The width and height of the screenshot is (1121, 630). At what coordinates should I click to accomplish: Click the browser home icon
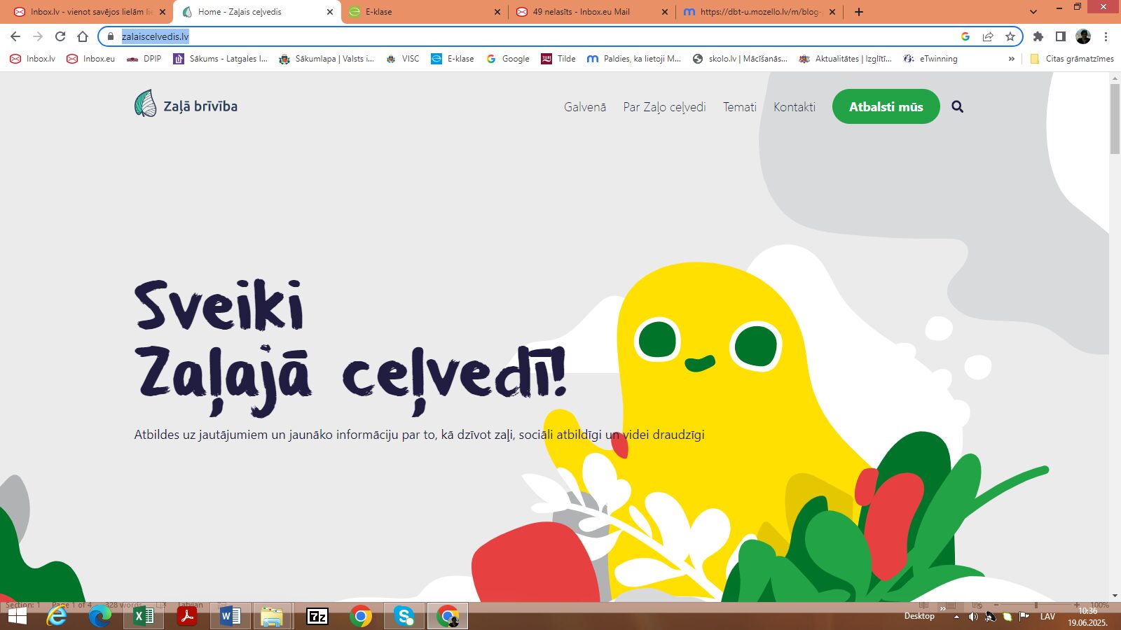(x=83, y=36)
